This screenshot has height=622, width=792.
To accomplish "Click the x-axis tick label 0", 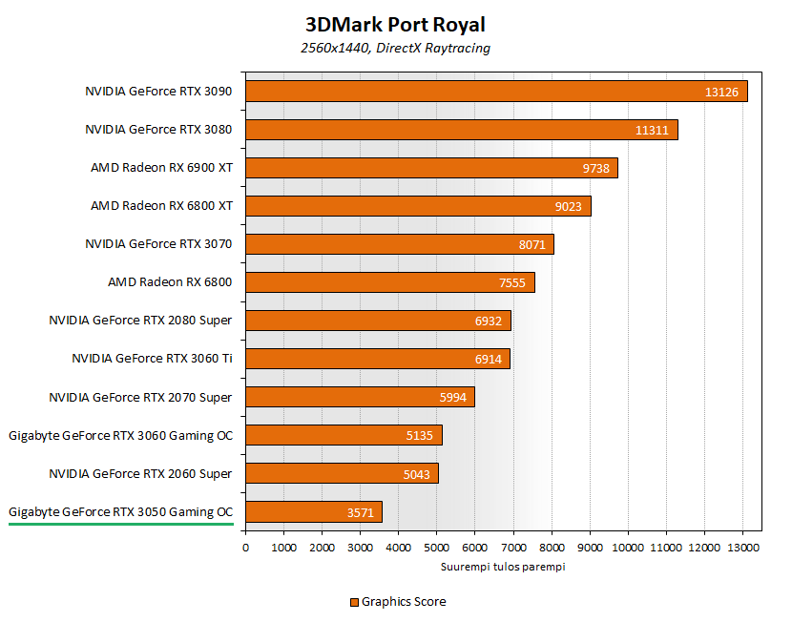I will 245,548.
